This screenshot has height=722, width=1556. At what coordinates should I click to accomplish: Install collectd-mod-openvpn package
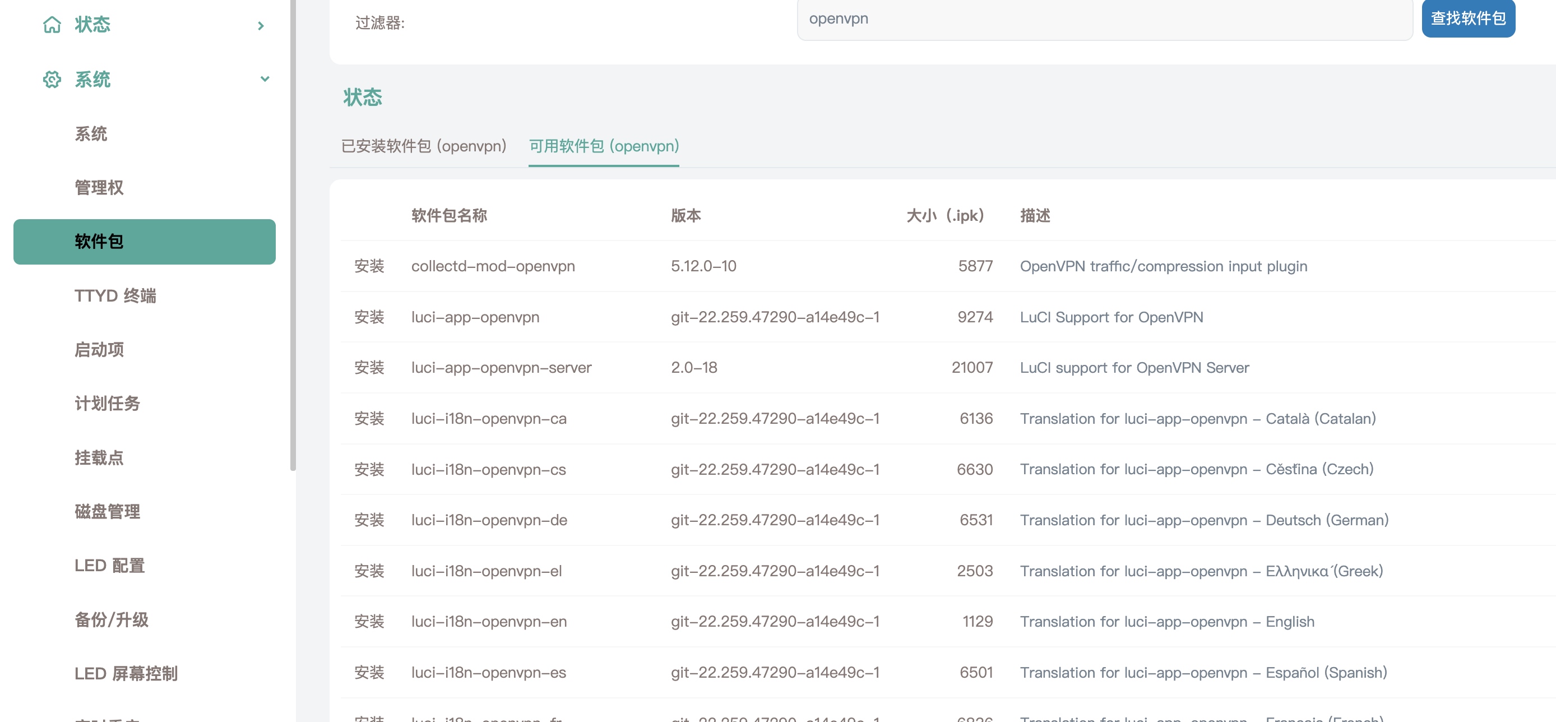click(369, 266)
